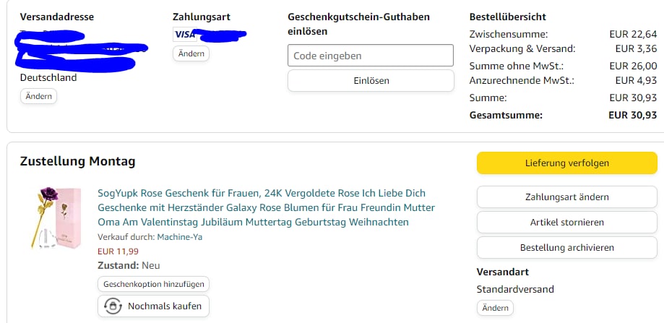Image resolution: width=664 pixels, height=323 pixels.
Task: Open the Machine-Ya seller link
Action: point(180,237)
